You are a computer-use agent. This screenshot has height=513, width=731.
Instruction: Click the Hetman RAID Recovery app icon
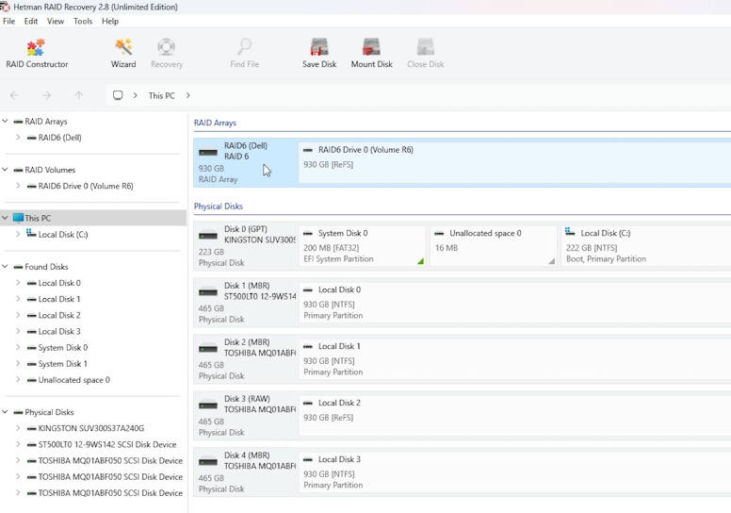tap(5, 7)
